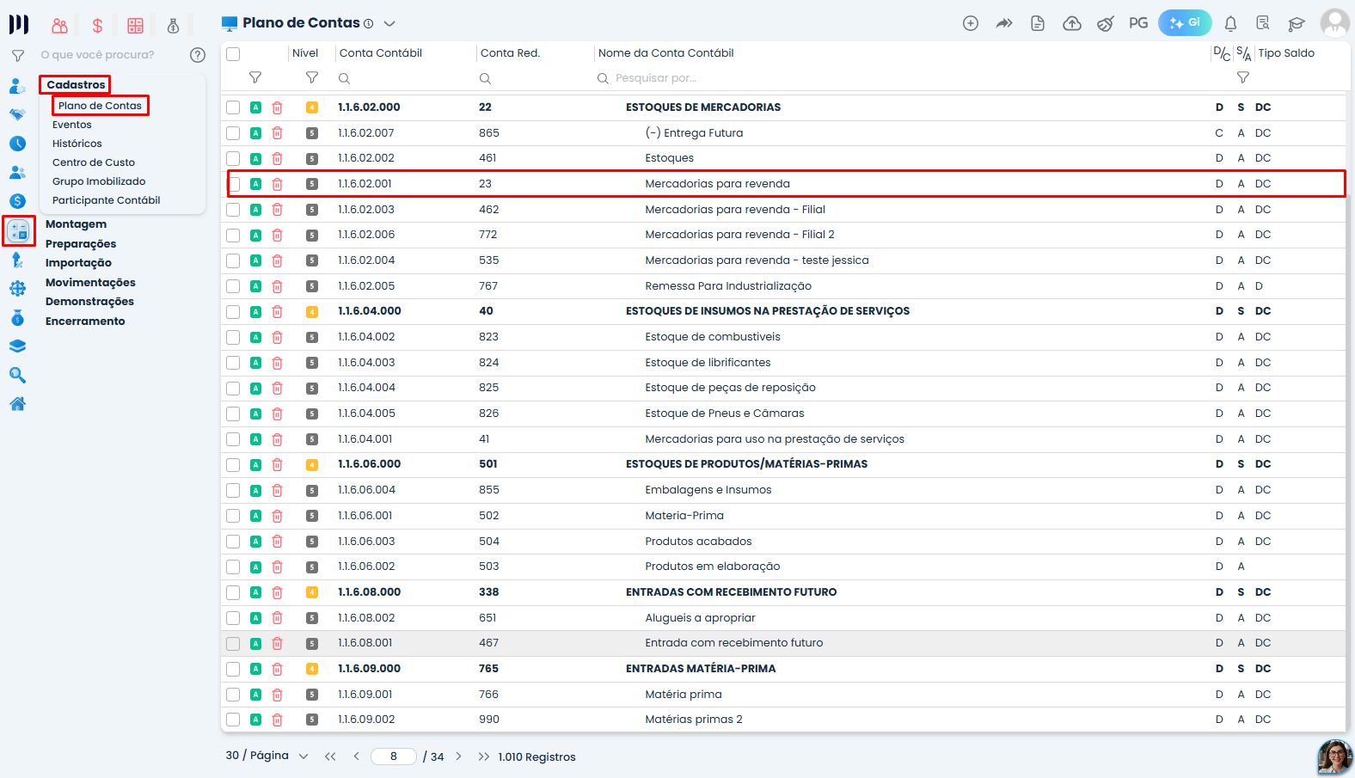The height and width of the screenshot is (778, 1355).
Task: Go to the next page arrow
Action: [x=459, y=757]
